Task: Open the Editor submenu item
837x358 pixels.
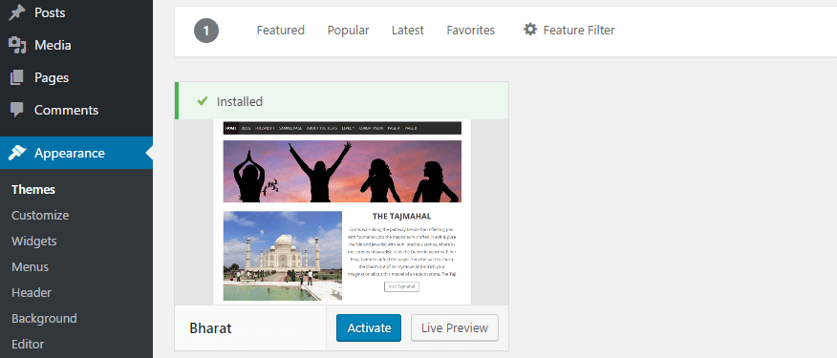Action: tap(28, 344)
